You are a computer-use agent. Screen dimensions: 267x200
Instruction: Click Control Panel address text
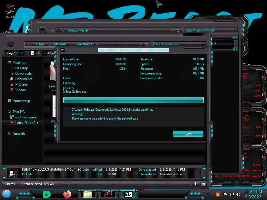[x=78, y=30]
